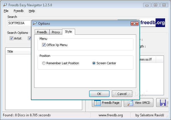The height and width of the screenshot is (120, 171).
Task: Click the Title column header
Action: coord(18,51)
